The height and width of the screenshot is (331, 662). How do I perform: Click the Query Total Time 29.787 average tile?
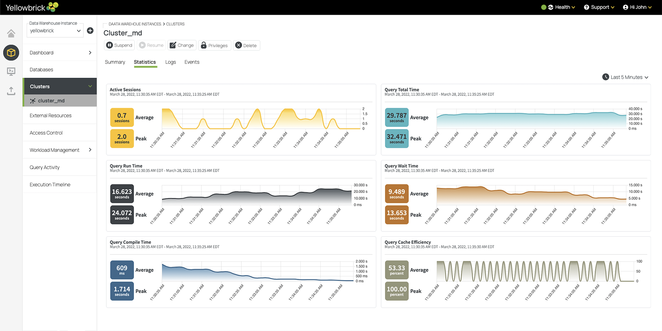click(x=397, y=117)
